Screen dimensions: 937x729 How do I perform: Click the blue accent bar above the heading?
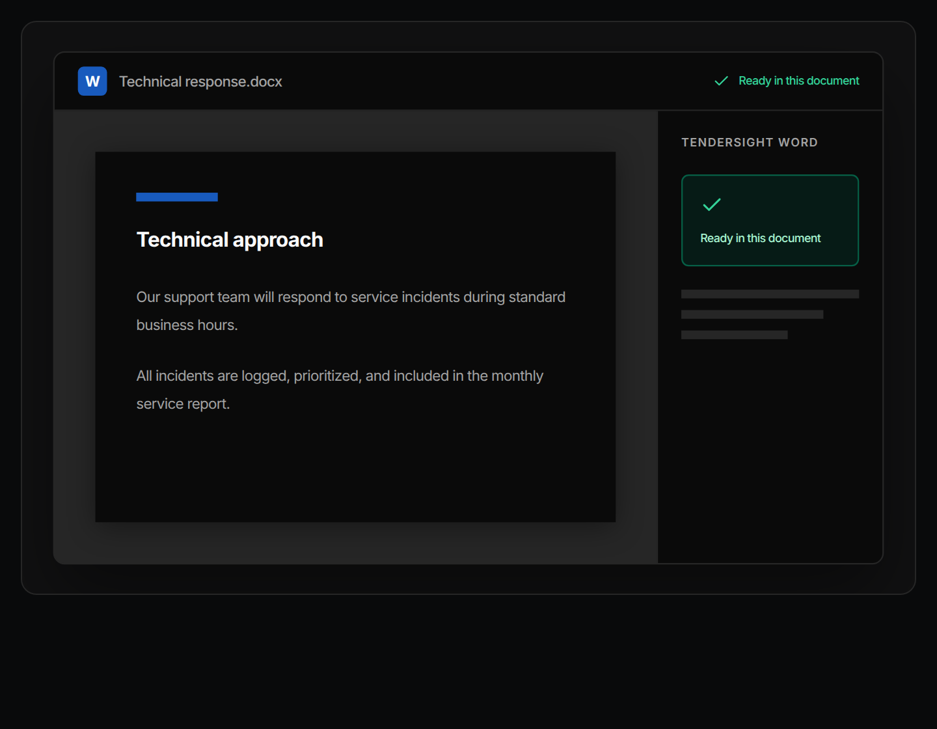(177, 197)
